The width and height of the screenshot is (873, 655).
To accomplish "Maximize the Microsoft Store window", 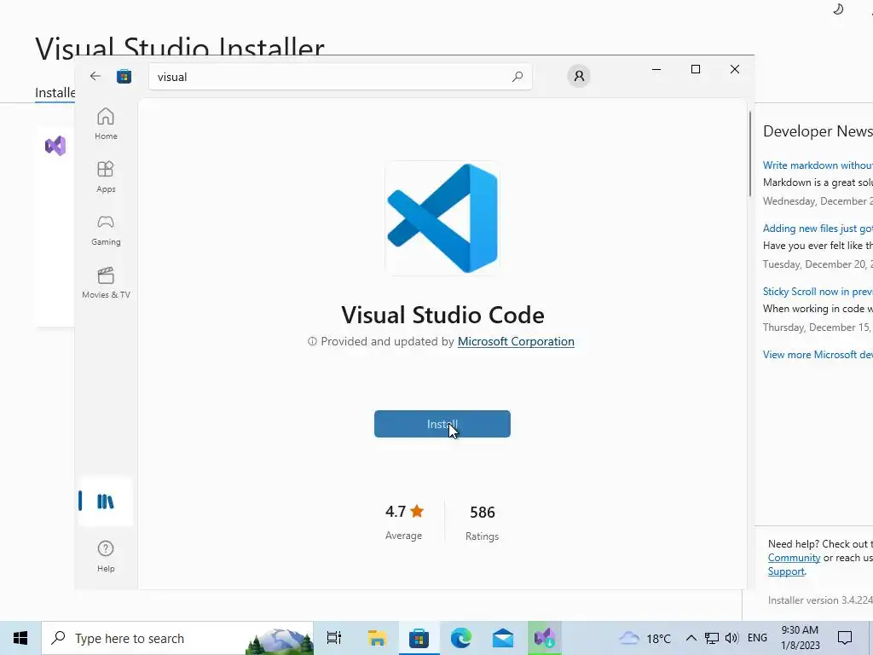I will pyautogui.click(x=696, y=69).
